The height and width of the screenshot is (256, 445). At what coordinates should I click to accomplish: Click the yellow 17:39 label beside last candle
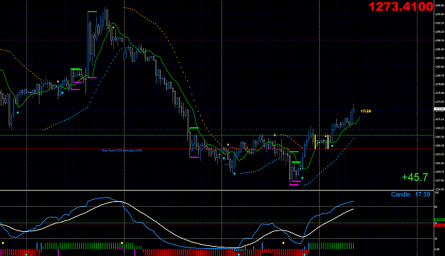point(366,111)
